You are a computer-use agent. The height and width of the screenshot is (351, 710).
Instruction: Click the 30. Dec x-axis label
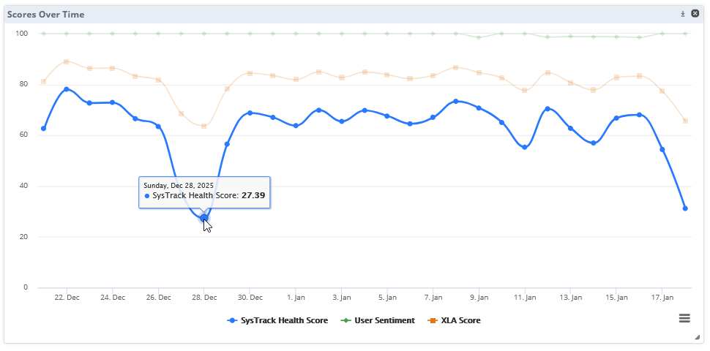[x=250, y=298]
